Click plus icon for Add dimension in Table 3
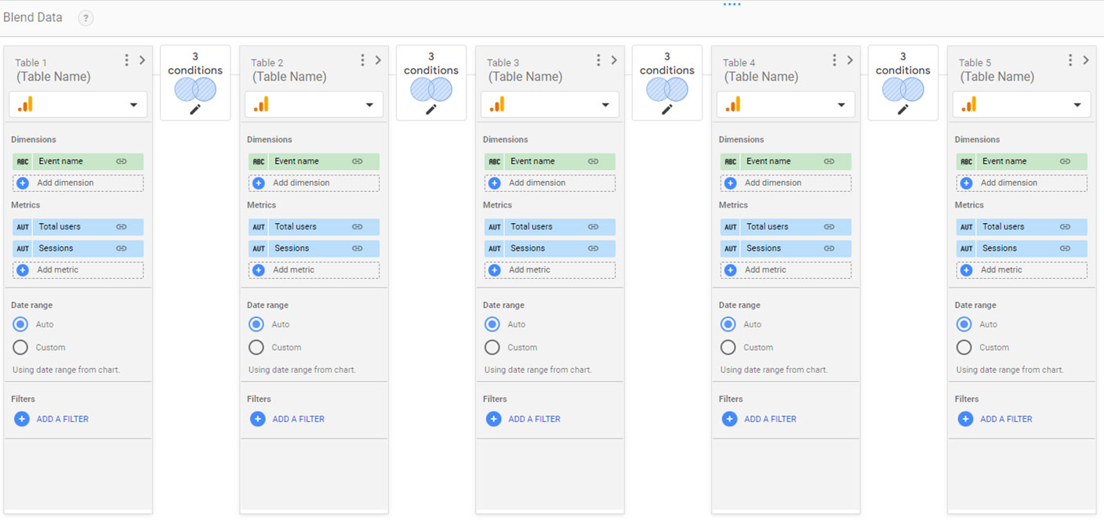The height and width of the screenshot is (531, 1104). point(494,183)
